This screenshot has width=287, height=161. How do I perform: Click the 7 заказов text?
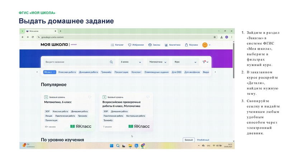107,127
